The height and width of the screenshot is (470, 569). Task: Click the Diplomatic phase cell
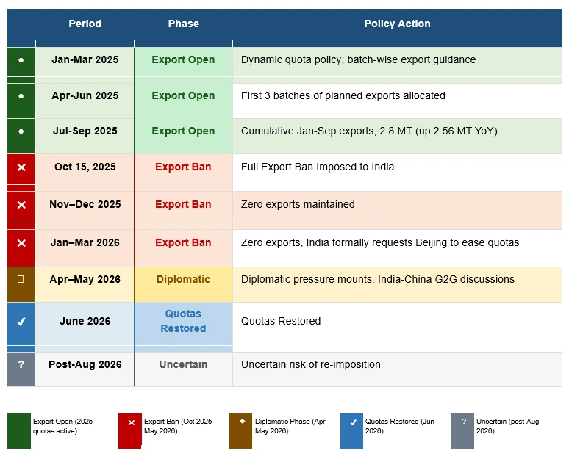(x=183, y=284)
